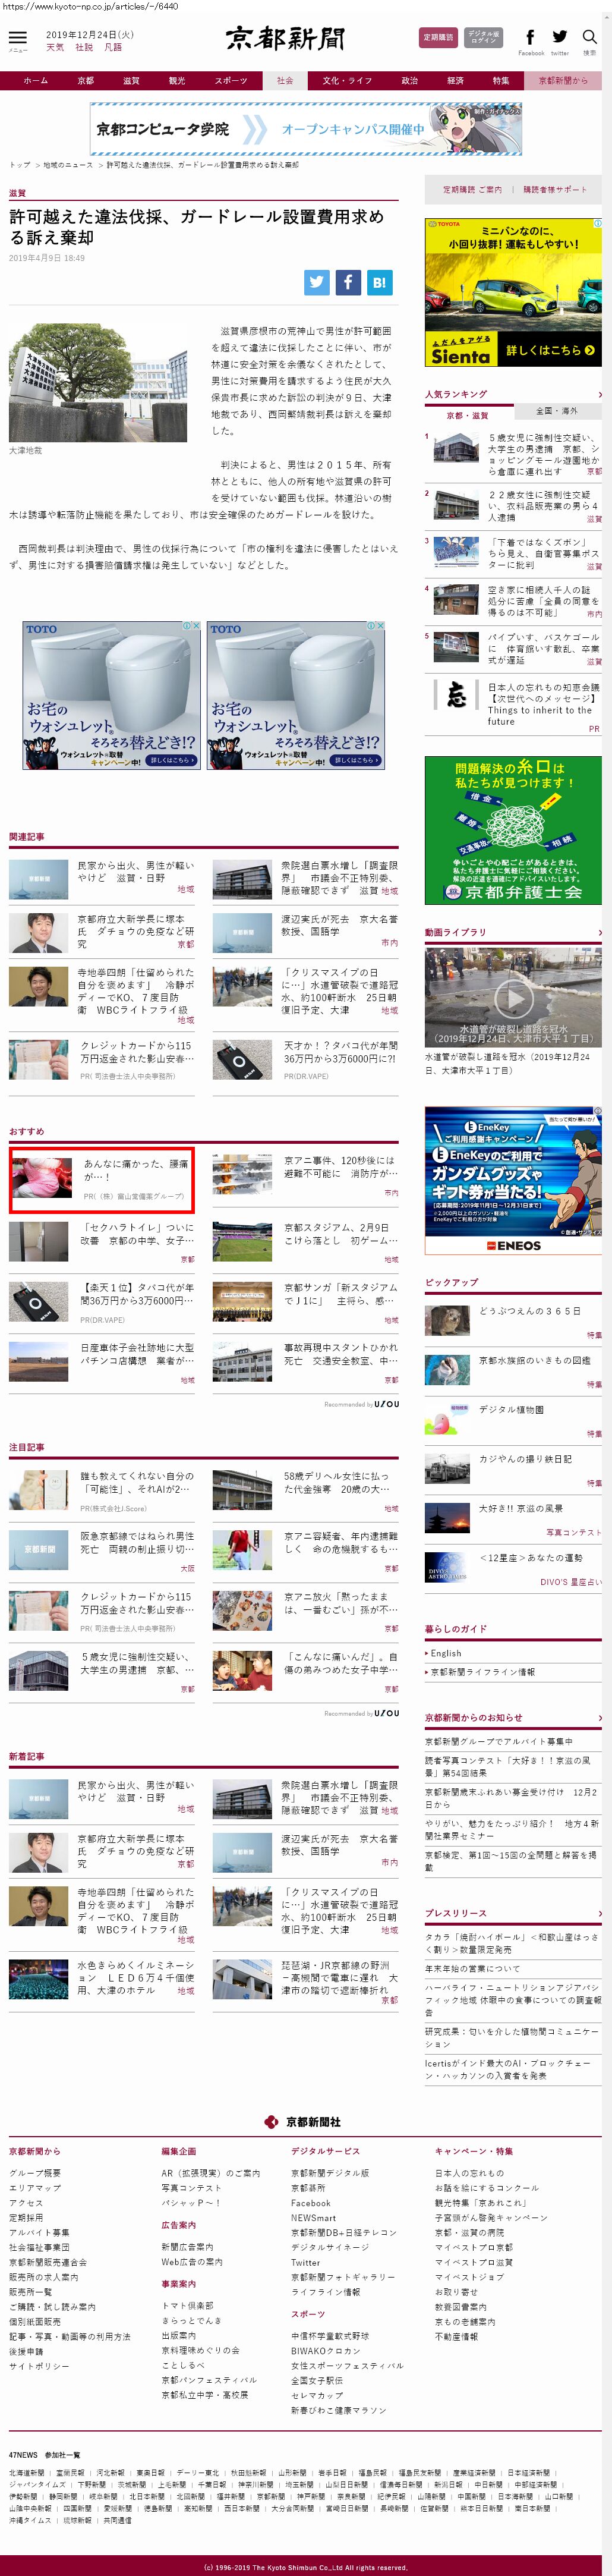This screenshot has width=612, height=2576.
Task: Select the 京都・滋賀 ranking tab
Action: coord(468,415)
